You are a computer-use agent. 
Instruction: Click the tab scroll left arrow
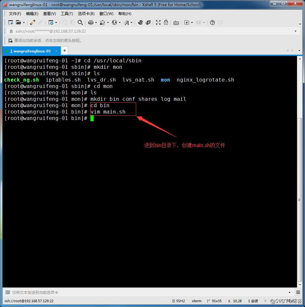pos(288,51)
